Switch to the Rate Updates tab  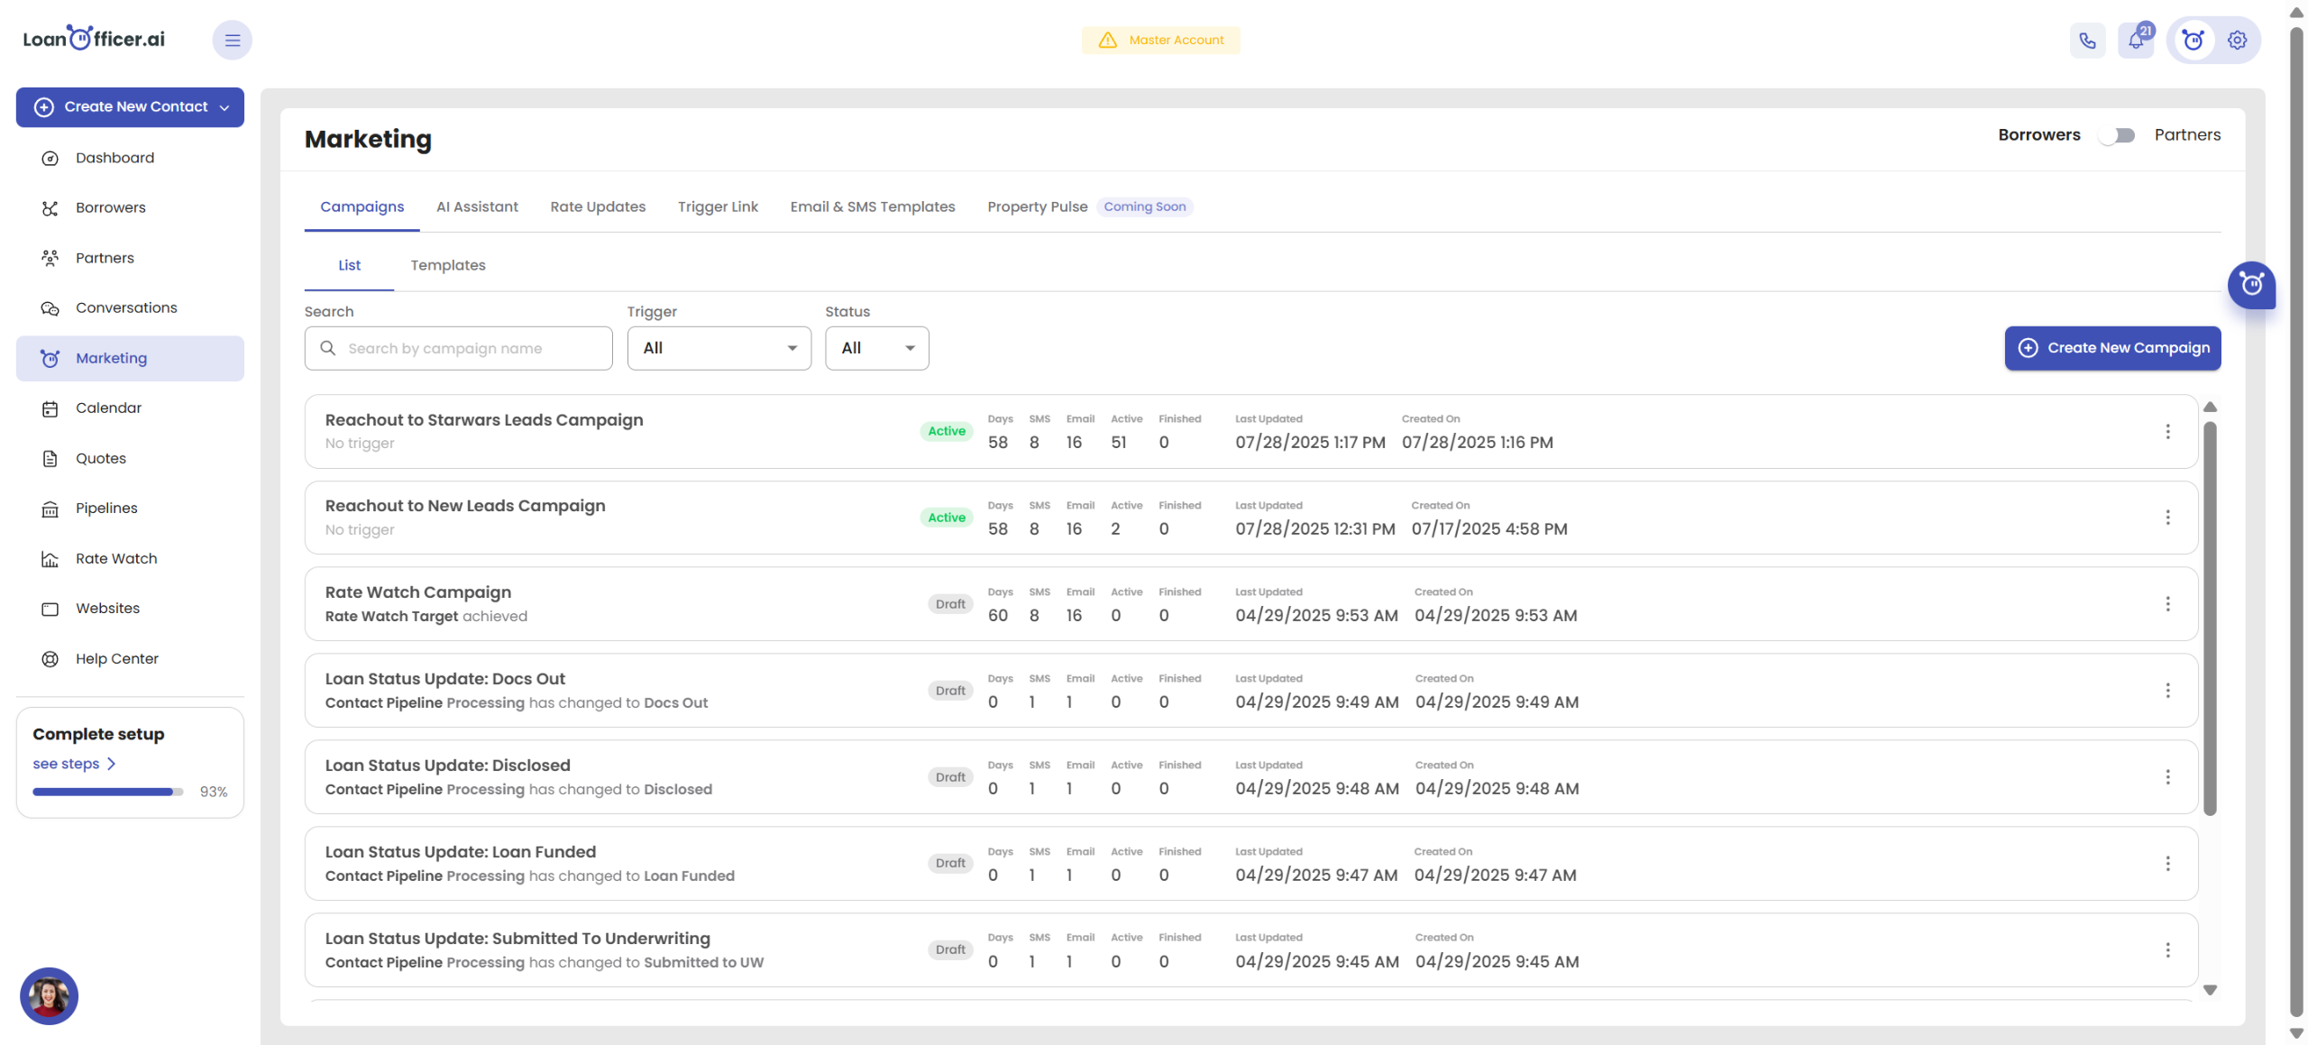[598, 206]
